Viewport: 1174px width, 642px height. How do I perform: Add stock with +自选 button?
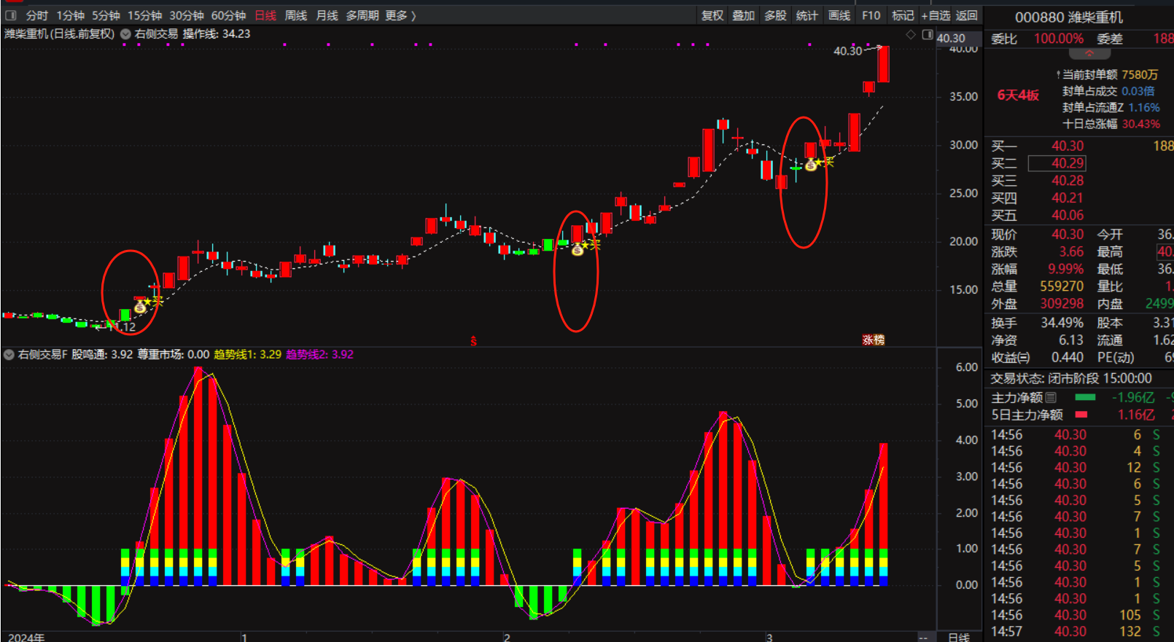pyautogui.click(x=936, y=15)
